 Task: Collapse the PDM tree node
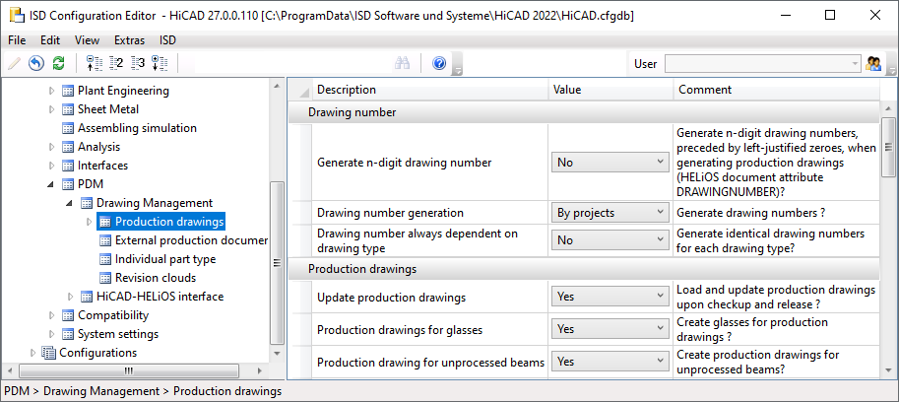point(51,184)
